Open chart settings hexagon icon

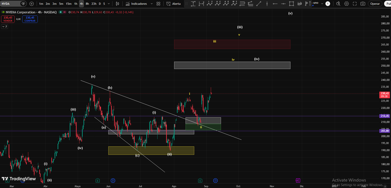[346, 4]
